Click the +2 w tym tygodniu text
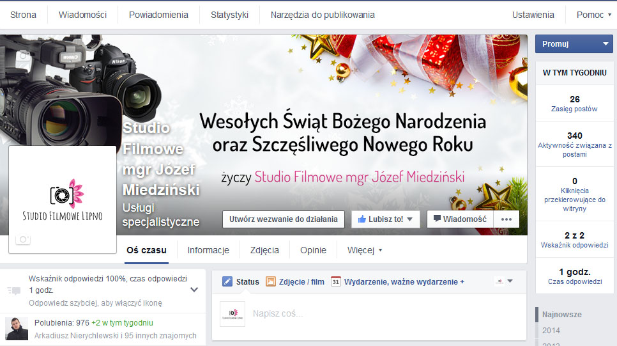The height and width of the screenshot is (346, 617). pos(123,323)
